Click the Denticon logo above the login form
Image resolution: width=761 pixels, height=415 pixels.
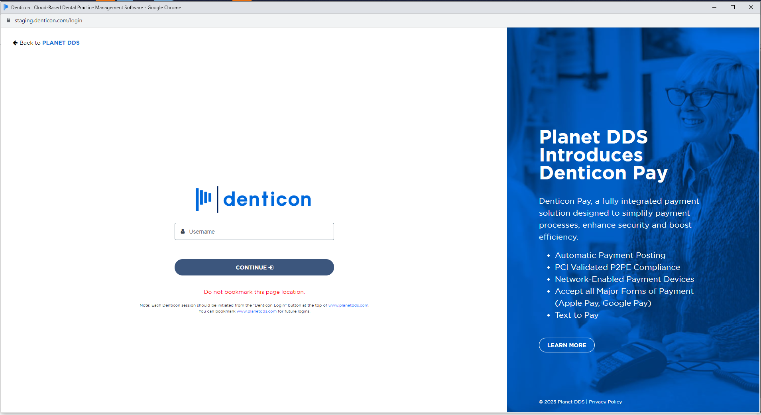click(254, 199)
